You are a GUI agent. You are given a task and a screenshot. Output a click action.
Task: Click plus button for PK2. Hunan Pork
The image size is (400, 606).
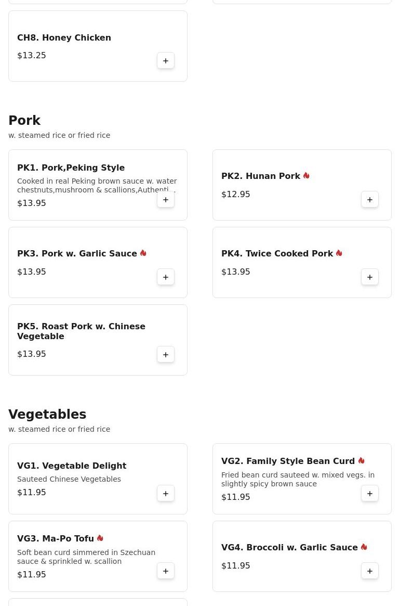click(370, 200)
